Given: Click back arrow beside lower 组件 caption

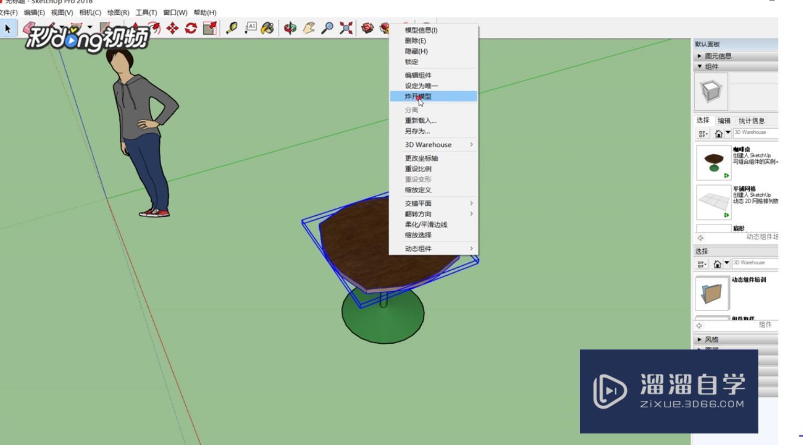Looking at the screenshot, I should pos(699,325).
